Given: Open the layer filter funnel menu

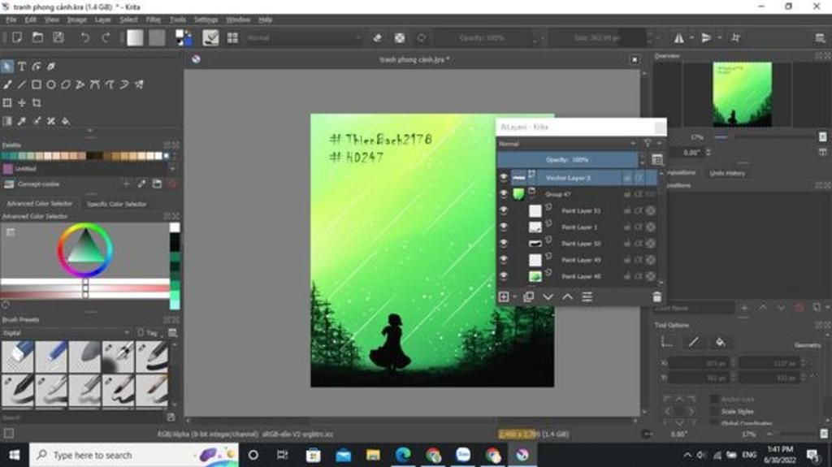Looking at the screenshot, I should [x=648, y=143].
